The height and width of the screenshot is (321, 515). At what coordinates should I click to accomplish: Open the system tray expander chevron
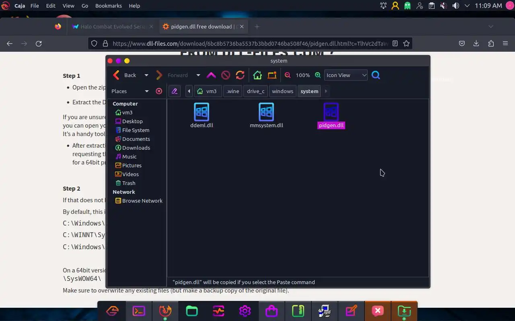[x=467, y=6]
